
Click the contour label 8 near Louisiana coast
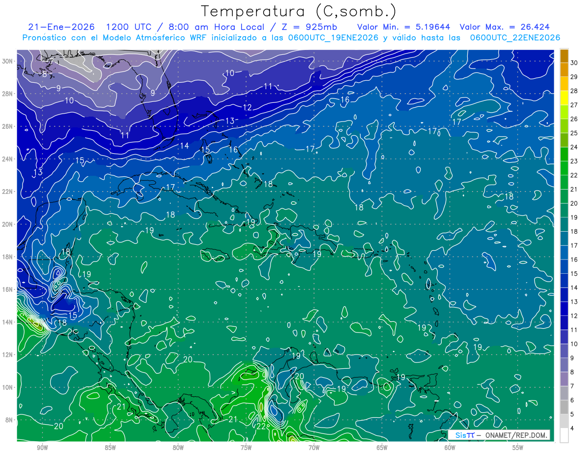point(45,74)
